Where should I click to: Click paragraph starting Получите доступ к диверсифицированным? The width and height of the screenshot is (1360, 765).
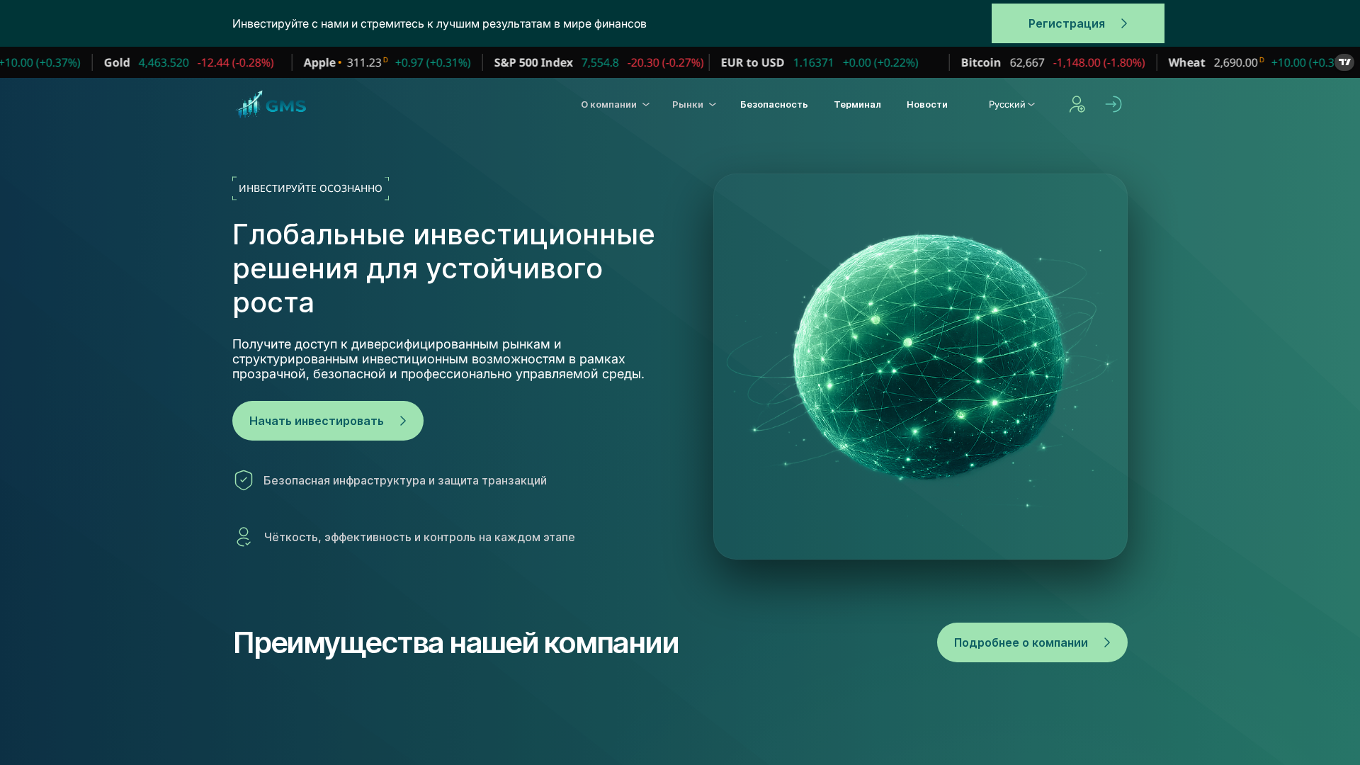pyautogui.click(x=438, y=359)
